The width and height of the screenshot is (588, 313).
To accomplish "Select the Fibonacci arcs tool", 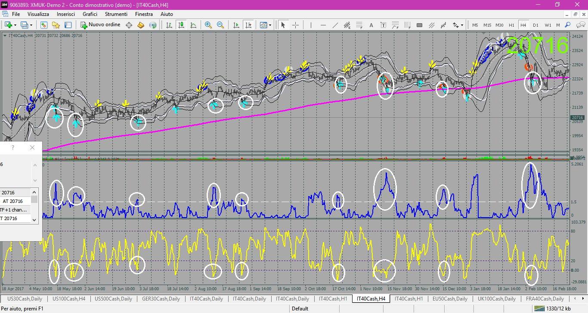I will pyautogui.click(x=395, y=25).
